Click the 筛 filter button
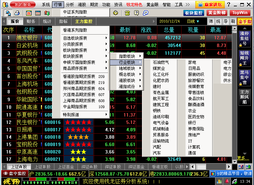The image size is (254, 185). 211,21
